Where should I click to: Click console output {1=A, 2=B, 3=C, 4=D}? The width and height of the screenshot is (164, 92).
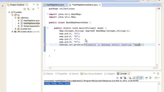pyautogui.click(x=57, y=84)
